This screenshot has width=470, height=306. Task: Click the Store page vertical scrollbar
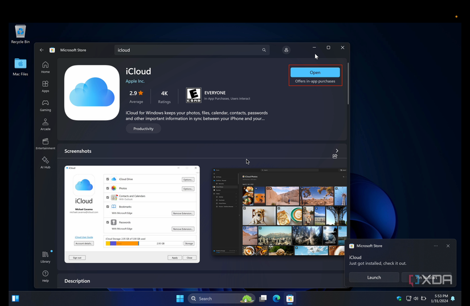348,83
